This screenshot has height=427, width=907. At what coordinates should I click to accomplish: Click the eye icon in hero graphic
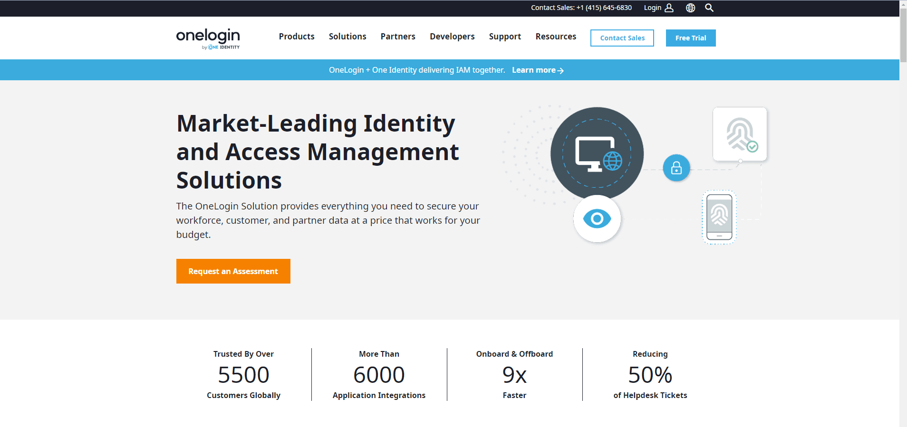click(x=597, y=218)
